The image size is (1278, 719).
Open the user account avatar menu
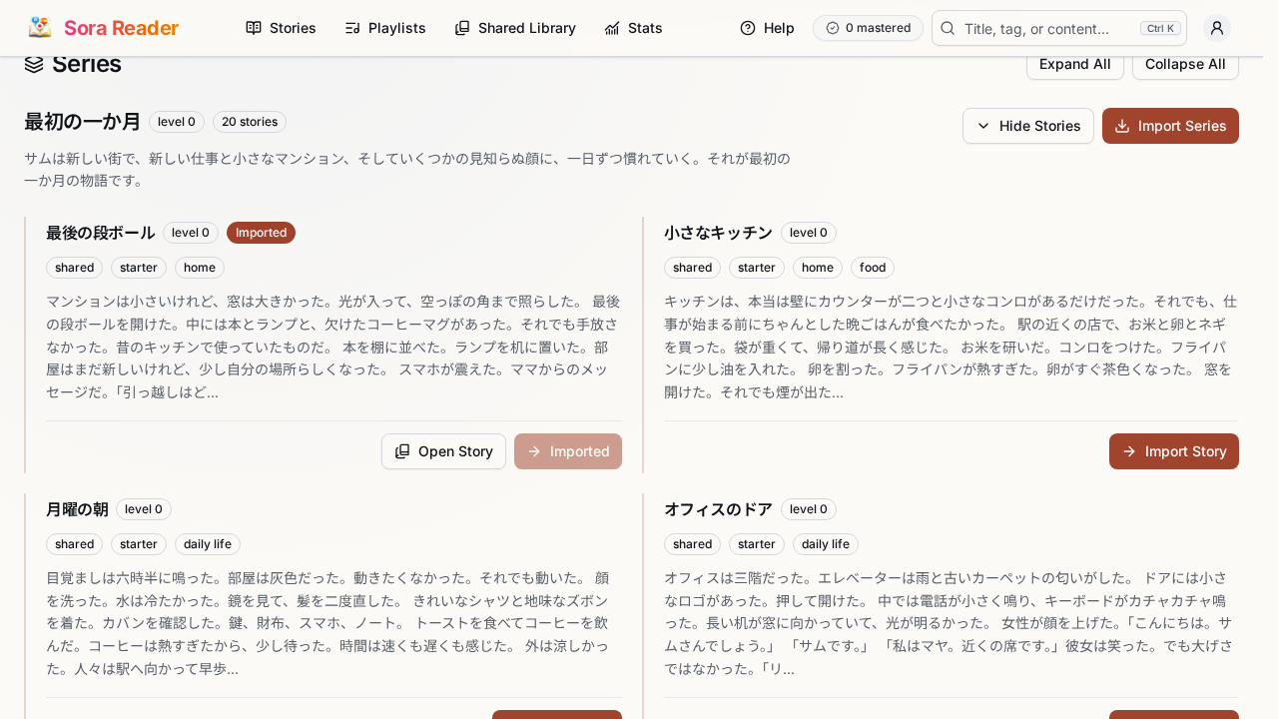coord(1217,28)
